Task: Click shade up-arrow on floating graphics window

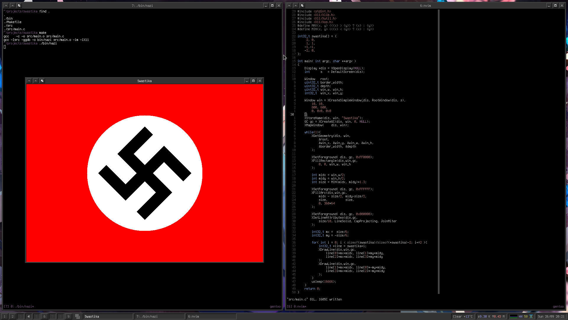Action: (x=35, y=81)
